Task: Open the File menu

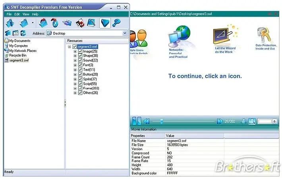Action: 9,14
